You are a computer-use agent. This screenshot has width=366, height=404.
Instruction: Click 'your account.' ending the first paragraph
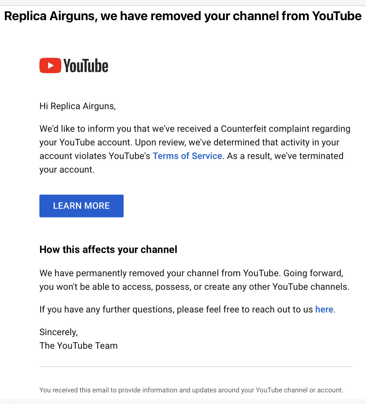coord(67,170)
